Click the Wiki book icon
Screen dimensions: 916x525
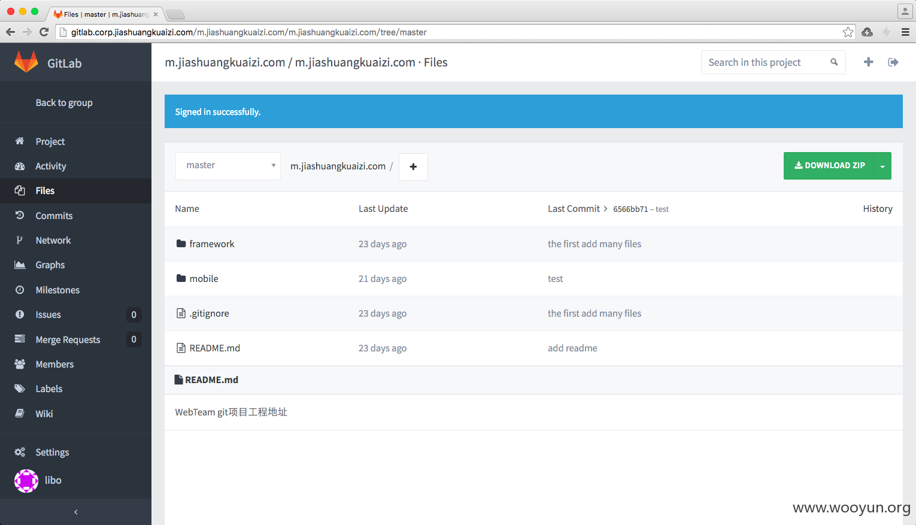(20, 413)
